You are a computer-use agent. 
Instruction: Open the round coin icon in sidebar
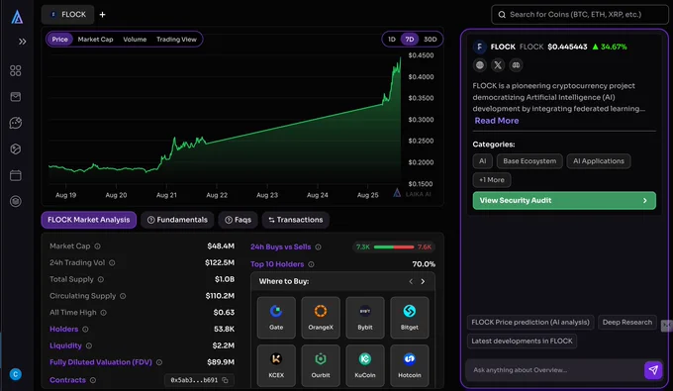tap(16, 201)
